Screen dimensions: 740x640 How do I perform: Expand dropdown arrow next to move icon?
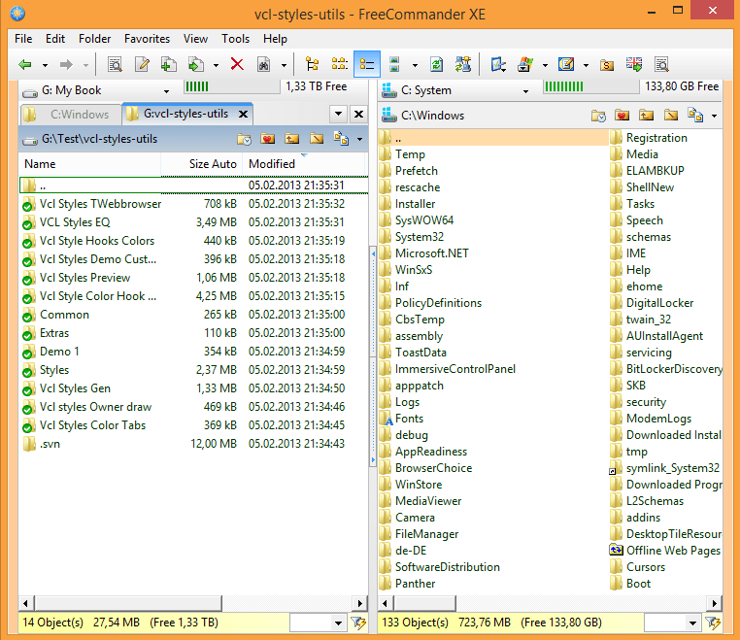[216, 65]
